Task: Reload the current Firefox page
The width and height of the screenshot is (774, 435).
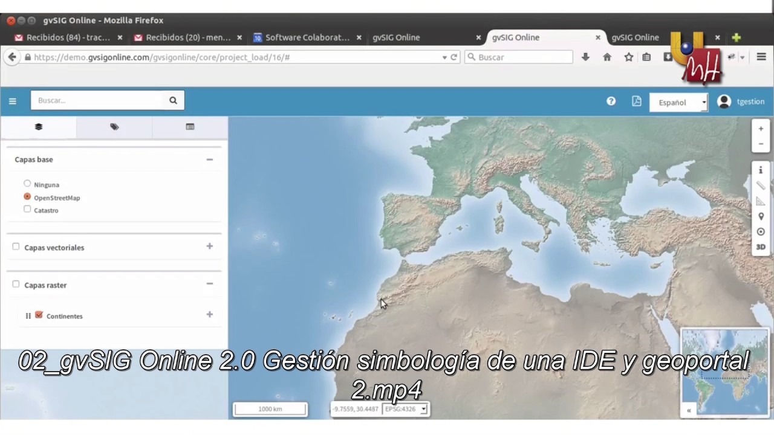Action: pos(454,57)
